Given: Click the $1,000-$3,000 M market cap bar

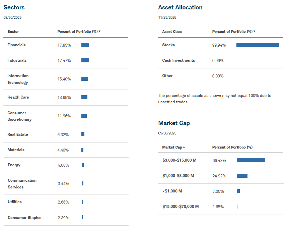Looking at the screenshot, I should (242, 176).
